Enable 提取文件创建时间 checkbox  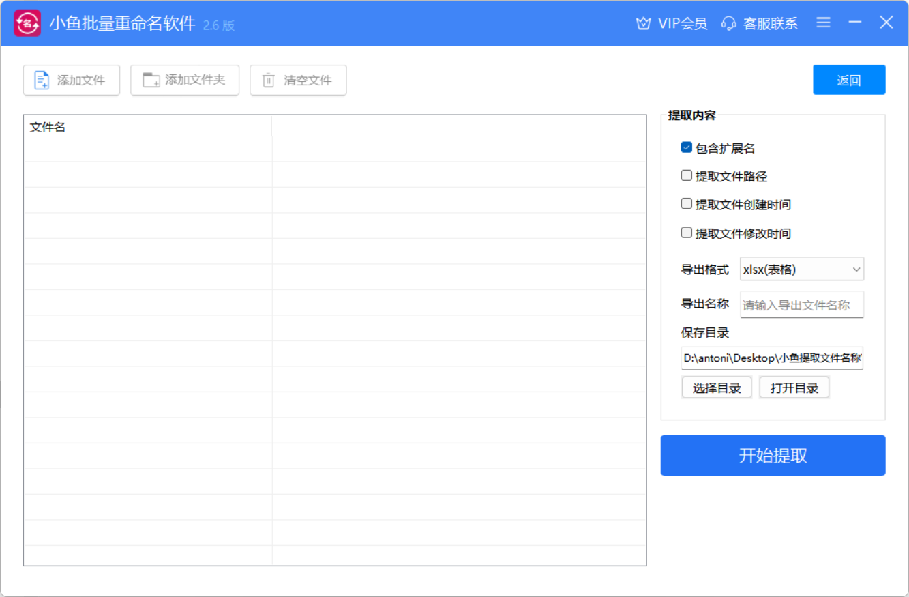click(687, 204)
